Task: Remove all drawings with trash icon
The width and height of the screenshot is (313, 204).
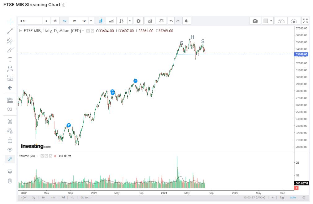Action: pyautogui.click(x=10, y=181)
